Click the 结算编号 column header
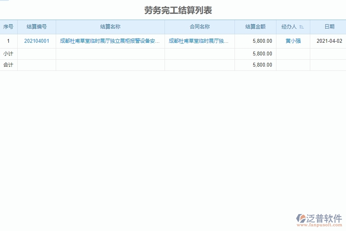This screenshot has width=346, height=231. 37,27
